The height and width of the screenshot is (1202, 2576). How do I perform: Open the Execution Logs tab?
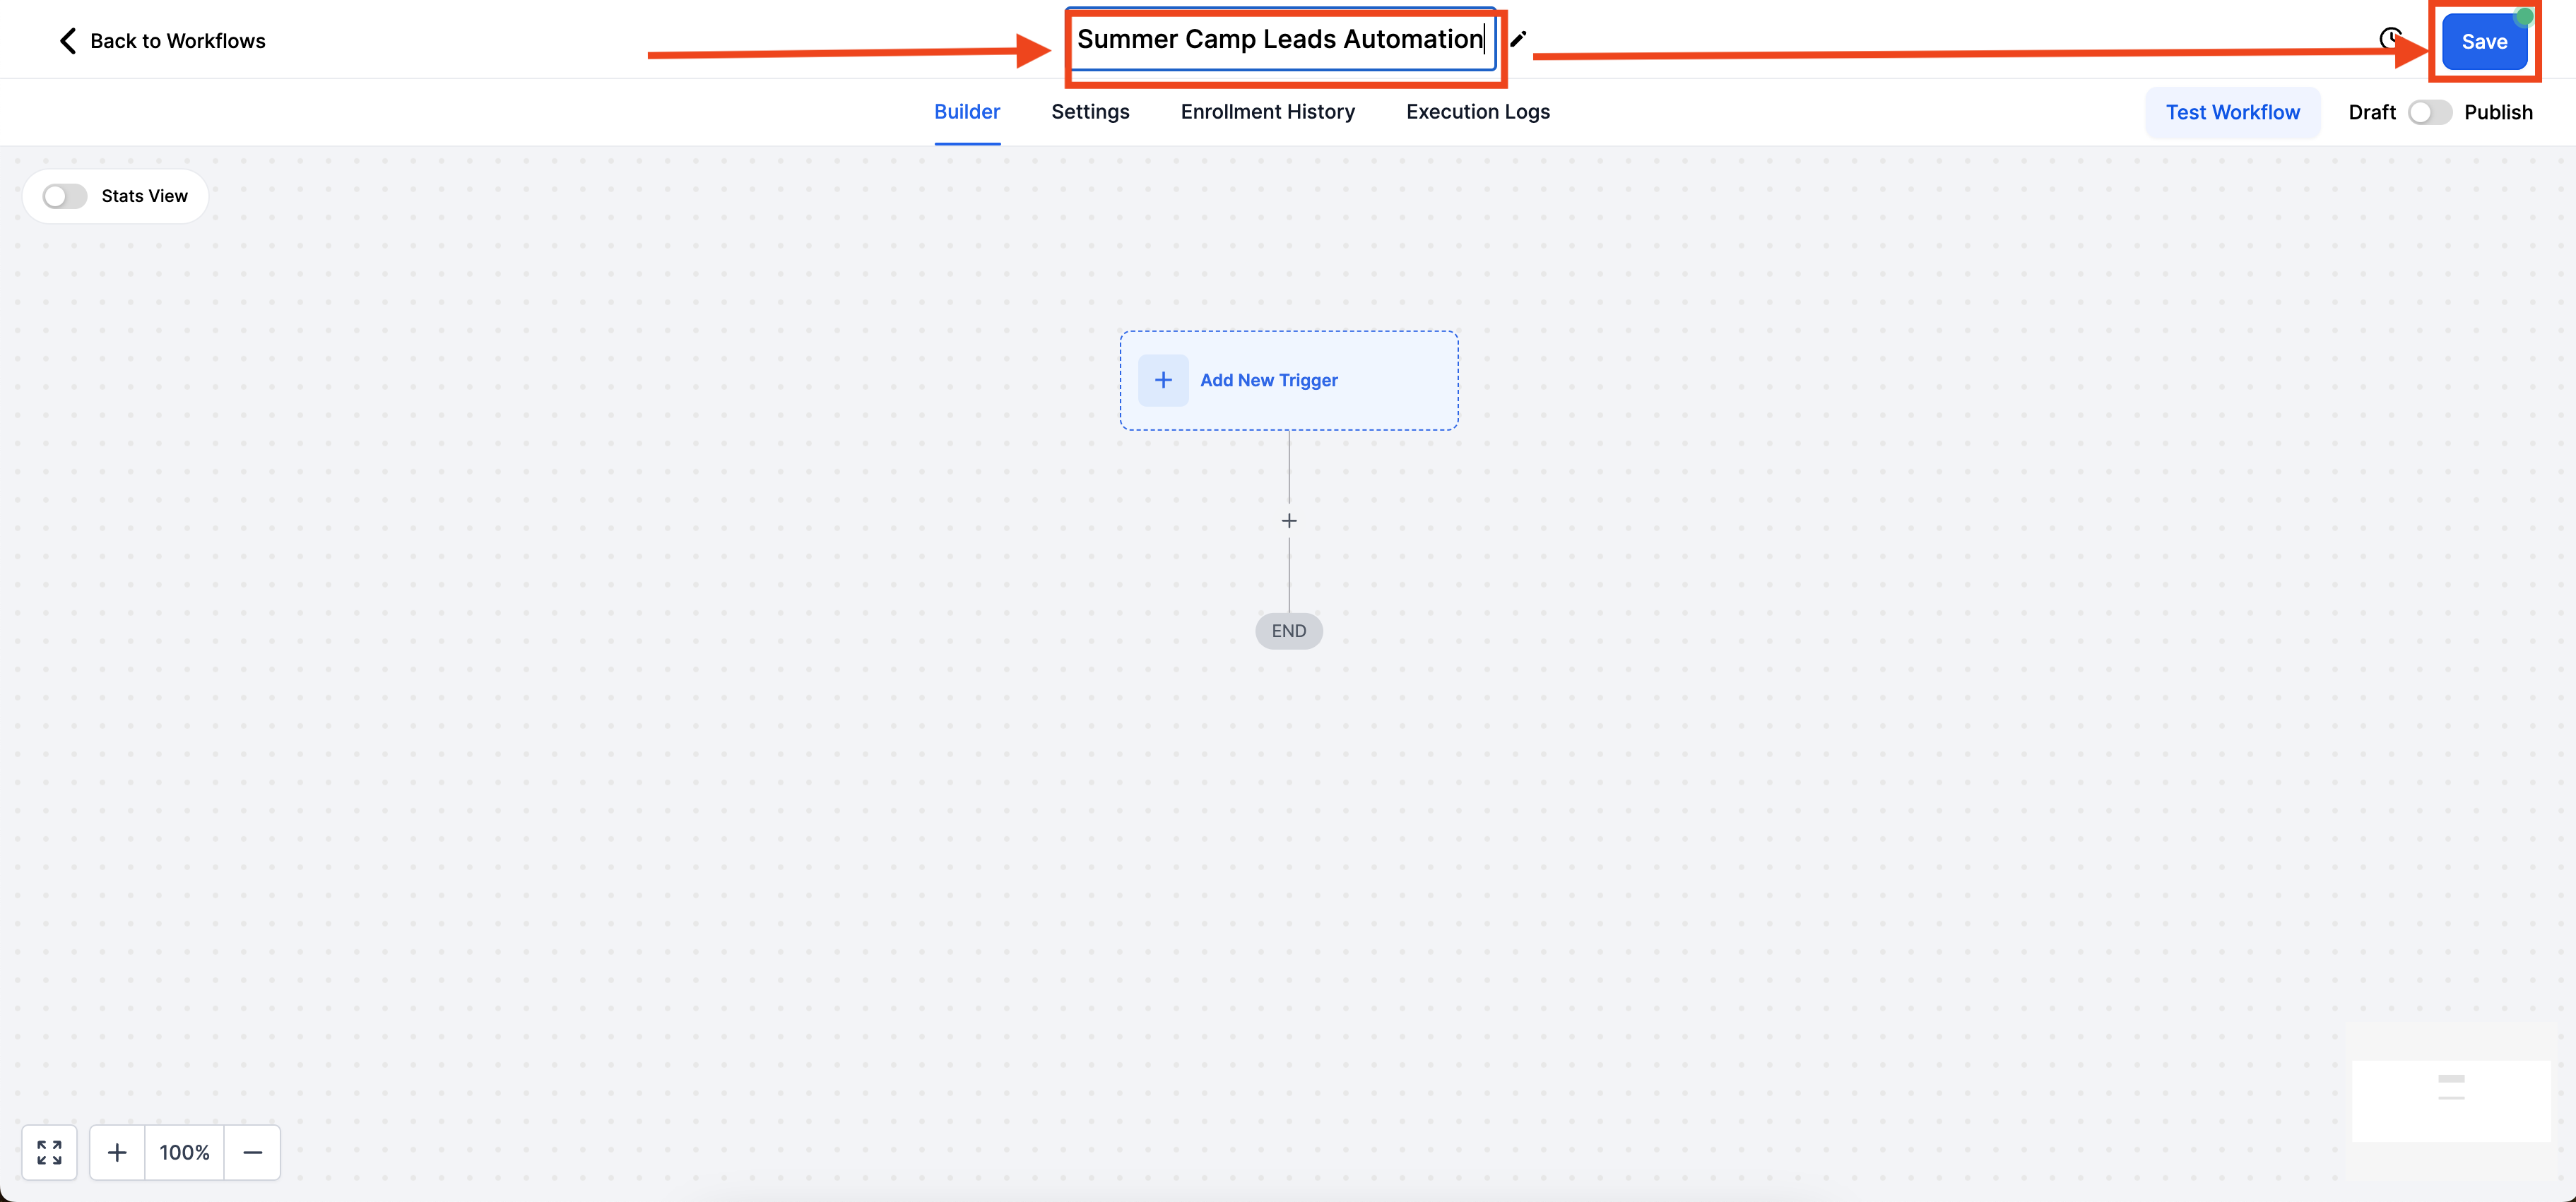[x=1477, y=112]
